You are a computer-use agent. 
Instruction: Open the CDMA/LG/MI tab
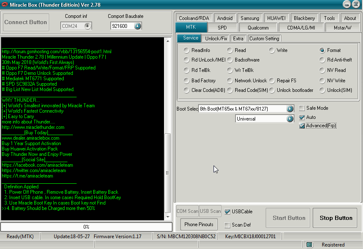[301, 28]
